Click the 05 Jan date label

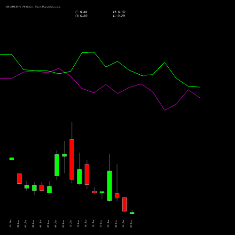[x=33, y=224]
